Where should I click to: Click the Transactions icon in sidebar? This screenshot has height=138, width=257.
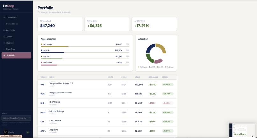click(x=4, y=24)
